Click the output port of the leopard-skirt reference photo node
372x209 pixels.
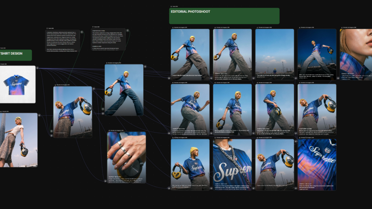click(x=39, y=115)
